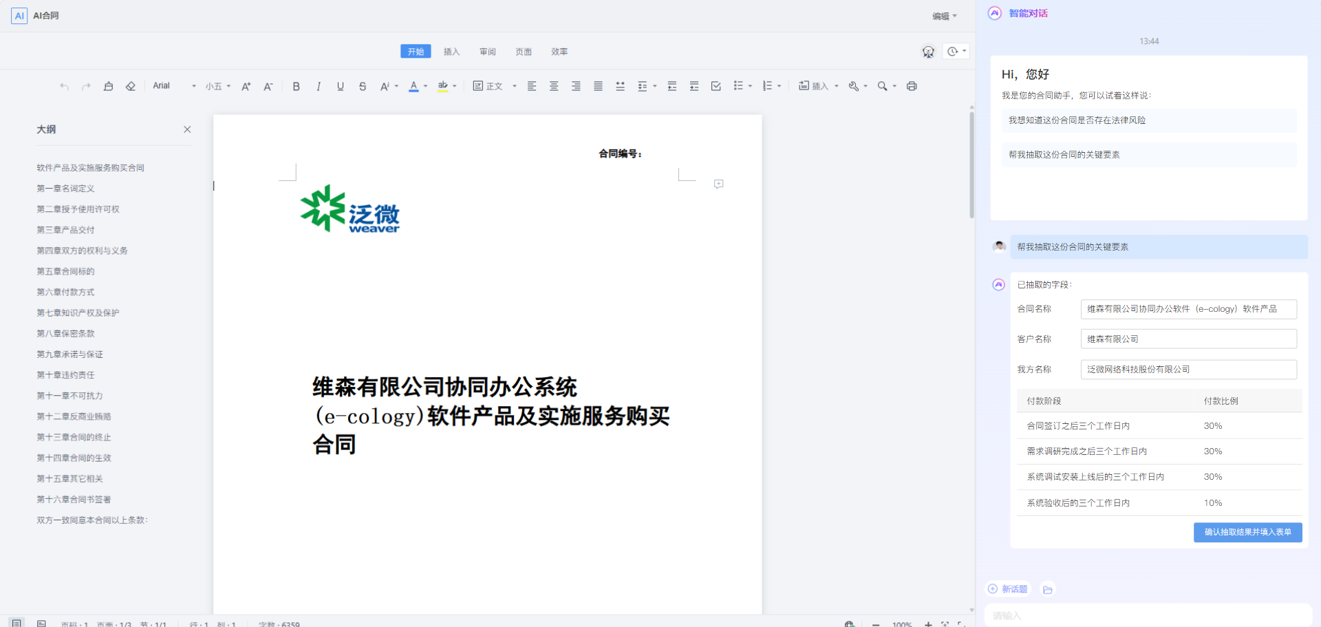Center align text
The height and width of the screenshot is (627, 1321).
[554, 86]
